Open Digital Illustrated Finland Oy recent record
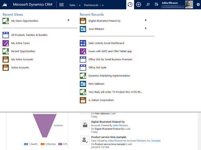 [x=105, y=21]
